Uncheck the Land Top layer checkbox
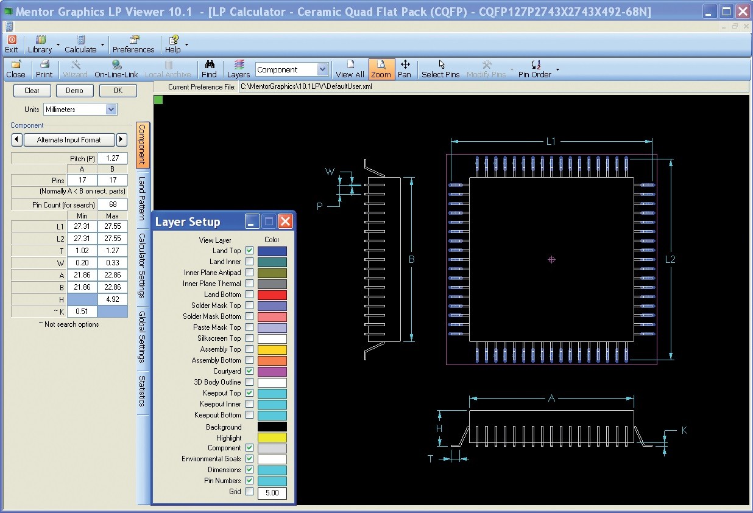The width and height of the screenshot is (753, 513). tap(250, 251)
